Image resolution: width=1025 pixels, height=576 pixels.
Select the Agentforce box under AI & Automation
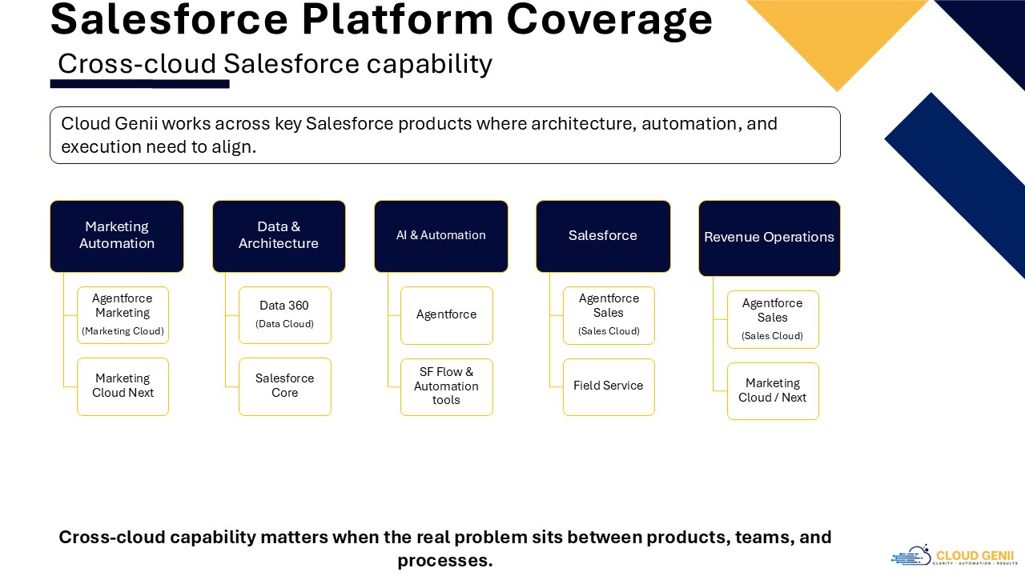[446, 315]
